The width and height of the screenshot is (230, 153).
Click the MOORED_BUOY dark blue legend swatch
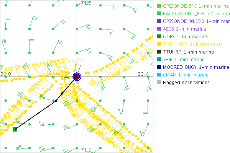click(159, 67)
